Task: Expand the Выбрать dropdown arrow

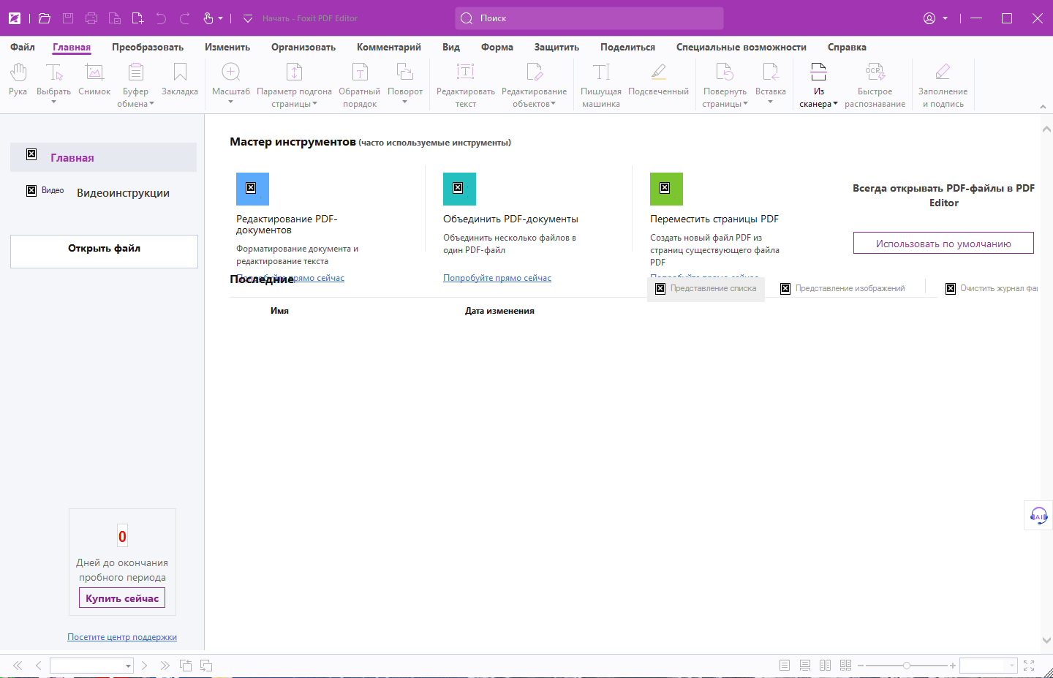Action: click(53, 102)
